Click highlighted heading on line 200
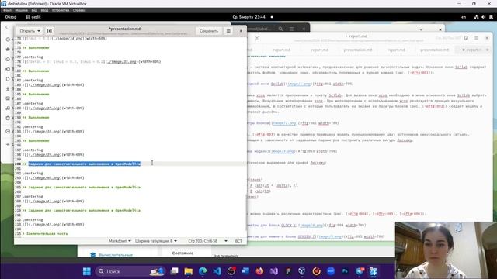This screenshot has width=497, height=279. (85, 164)
